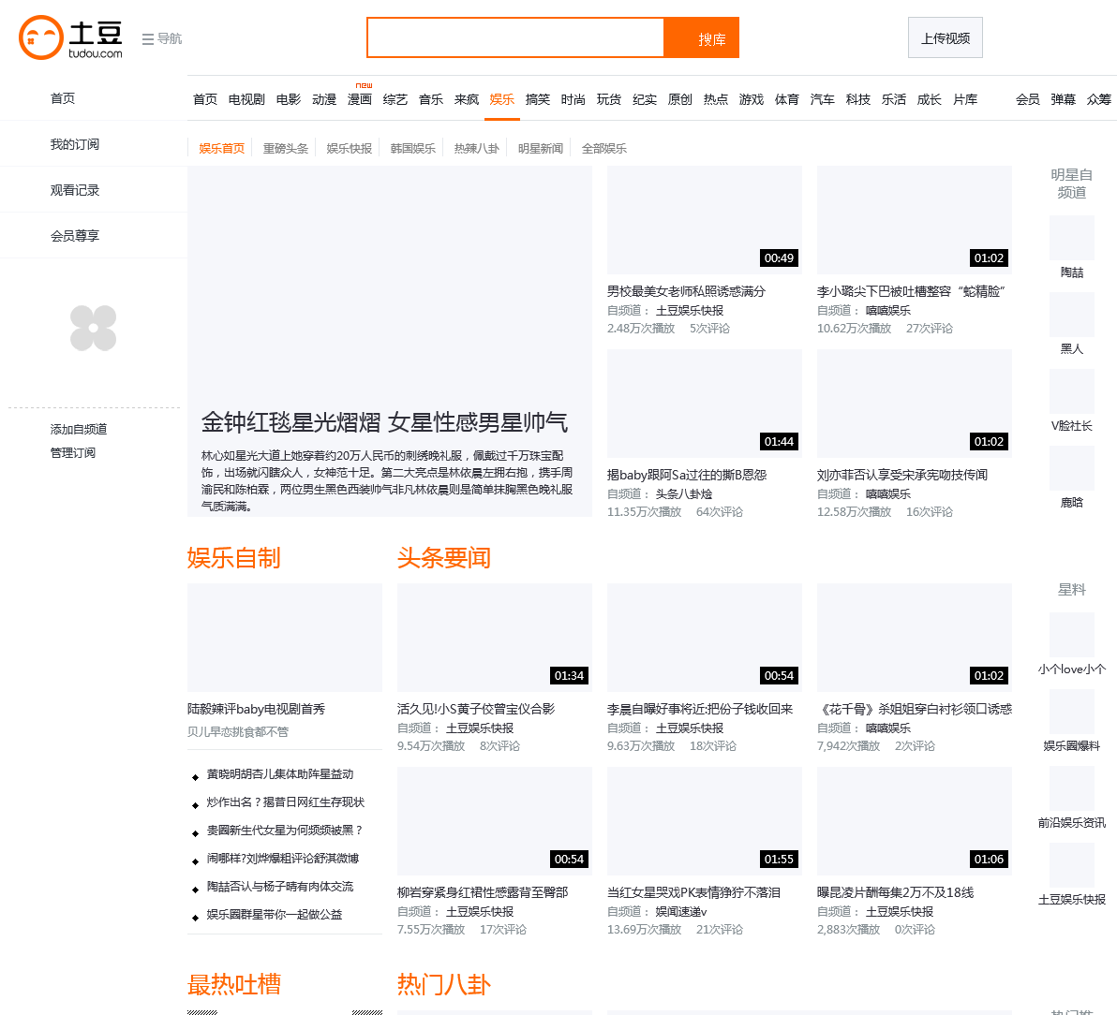This screenshot has height=1015, width=1117.
Task: Select the 娱乐 channel tab
Action: point(502,99)
